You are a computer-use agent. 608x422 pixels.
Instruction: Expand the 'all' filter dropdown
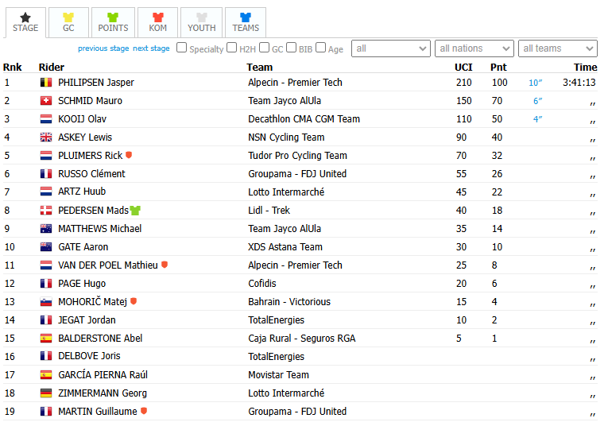click(x=391, y=48)
